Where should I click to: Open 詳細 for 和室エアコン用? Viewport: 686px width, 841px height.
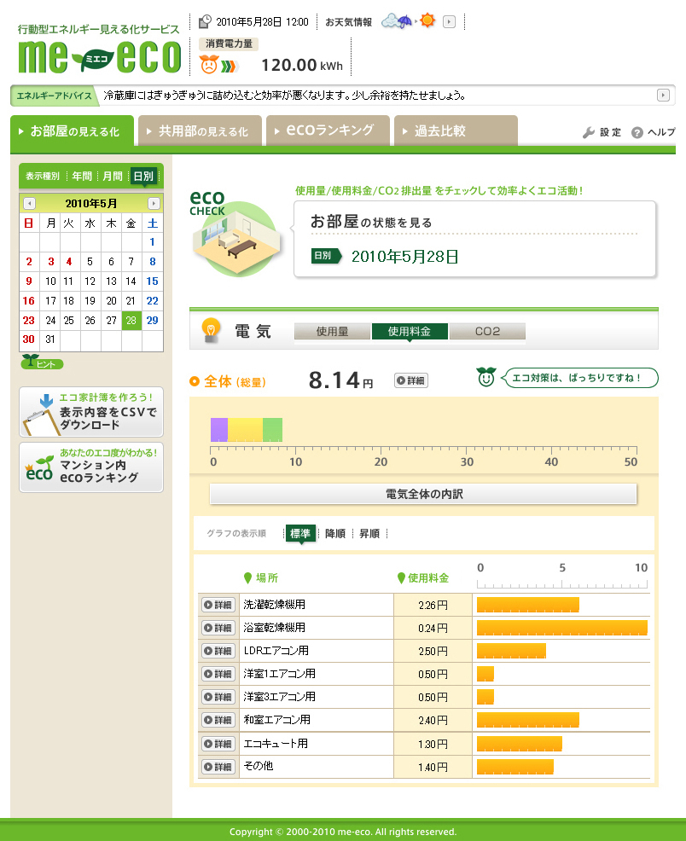coord(218,721)
